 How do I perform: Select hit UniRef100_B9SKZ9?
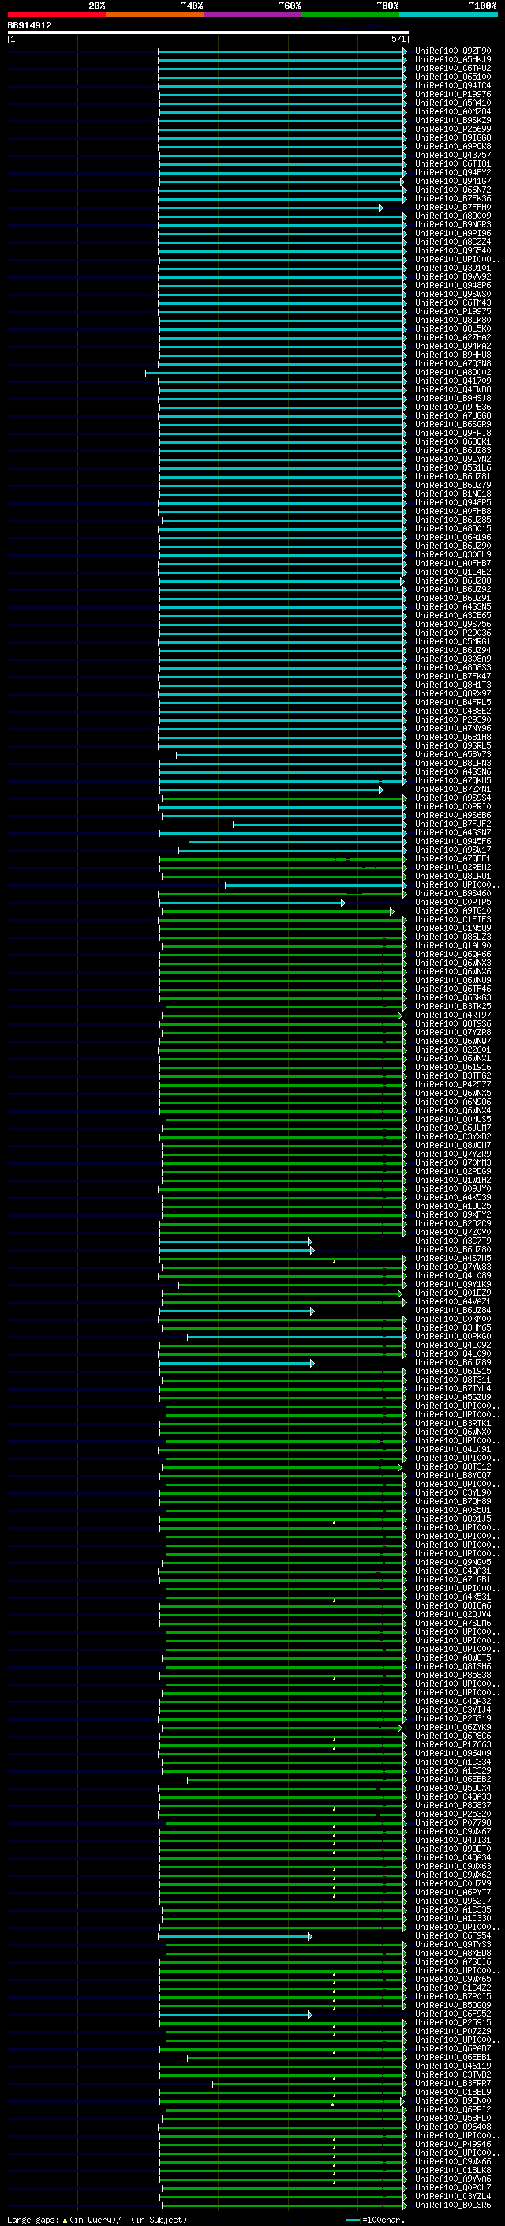[452, 120]
